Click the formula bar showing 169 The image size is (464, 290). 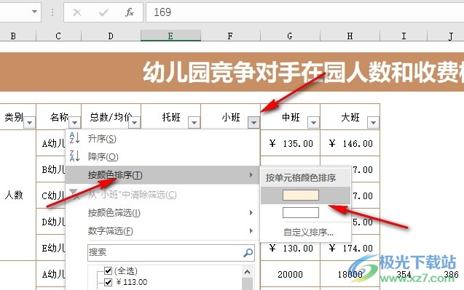click(304, 12)
